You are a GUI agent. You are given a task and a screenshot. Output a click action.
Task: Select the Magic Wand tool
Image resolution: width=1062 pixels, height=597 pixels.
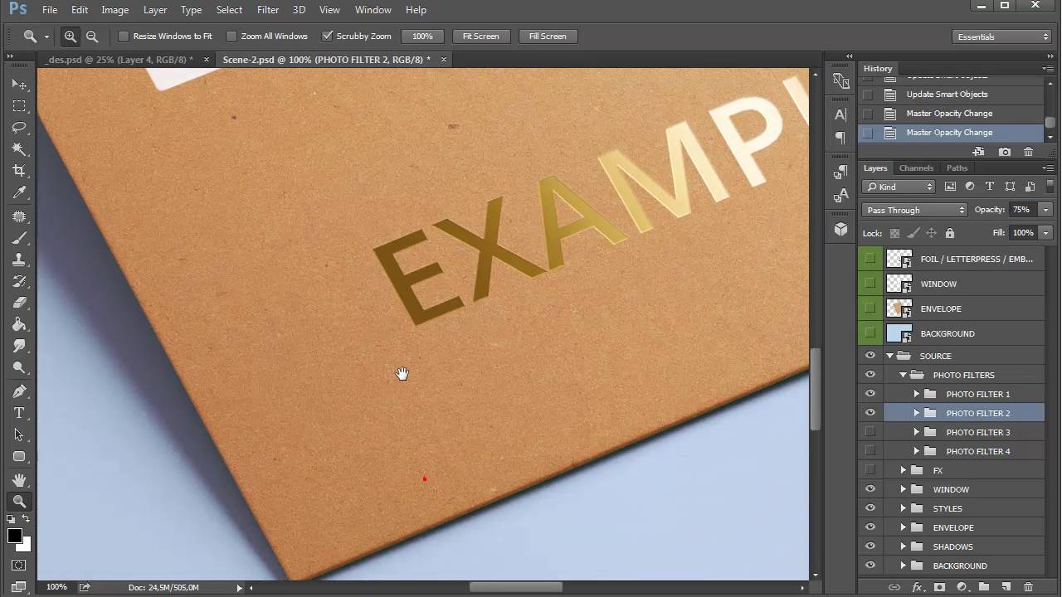click(x=19, y=149)
